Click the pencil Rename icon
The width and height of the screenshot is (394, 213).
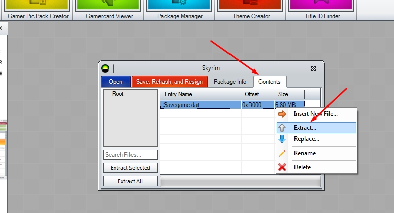pos(282,153)
